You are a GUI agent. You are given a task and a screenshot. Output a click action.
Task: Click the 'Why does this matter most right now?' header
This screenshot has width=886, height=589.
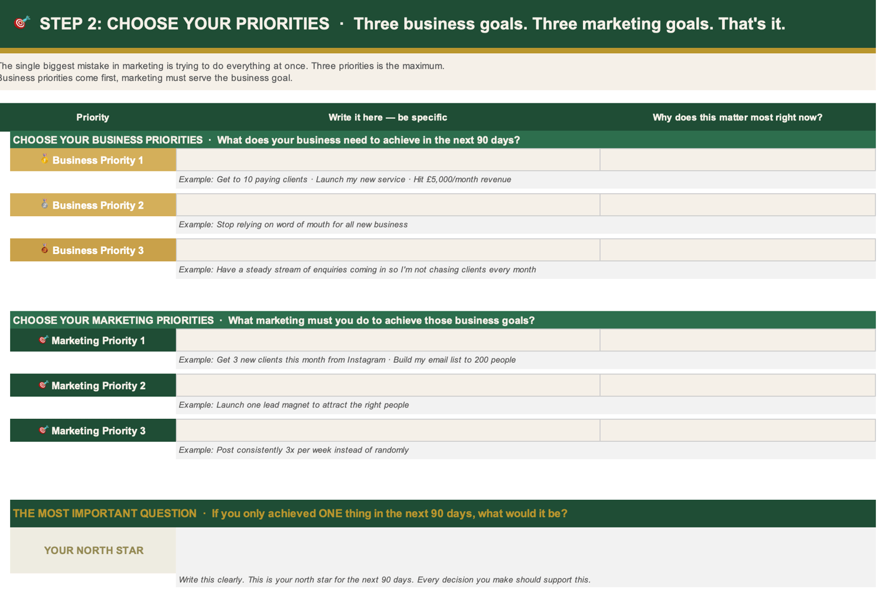(738, 117)
